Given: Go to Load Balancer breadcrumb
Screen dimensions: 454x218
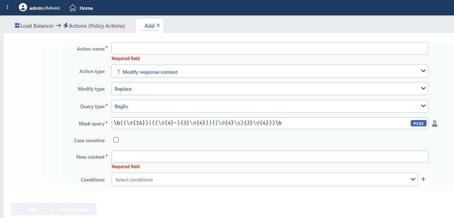Looking at the screenshot, I should pos(37,26).
